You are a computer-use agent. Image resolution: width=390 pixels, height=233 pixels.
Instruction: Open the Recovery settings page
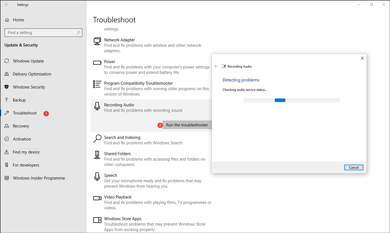21,126
